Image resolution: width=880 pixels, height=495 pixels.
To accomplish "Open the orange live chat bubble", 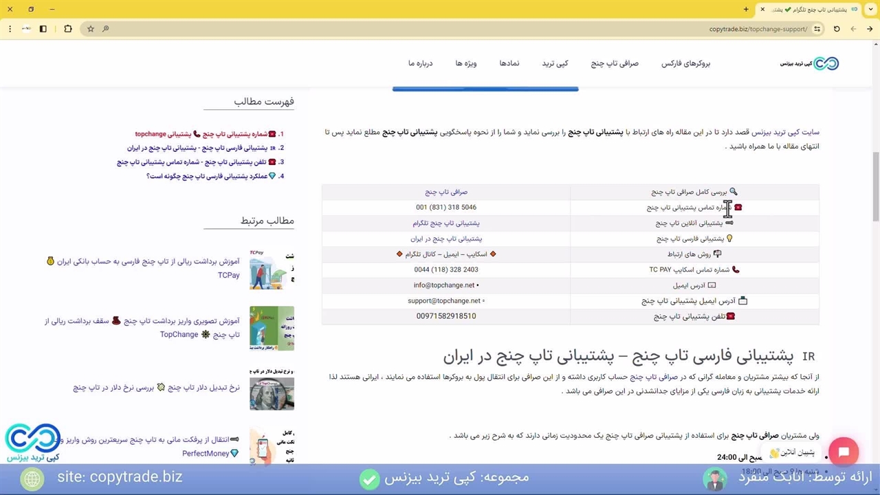I will click(844, 452).
